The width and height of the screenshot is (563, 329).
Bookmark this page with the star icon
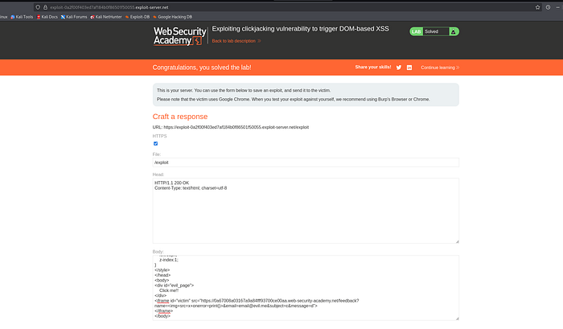click(537, 7)
